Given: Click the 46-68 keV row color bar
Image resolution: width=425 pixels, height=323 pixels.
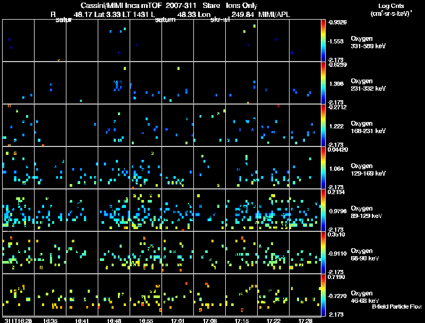Looking at the screenshot, I should (323, 295).
